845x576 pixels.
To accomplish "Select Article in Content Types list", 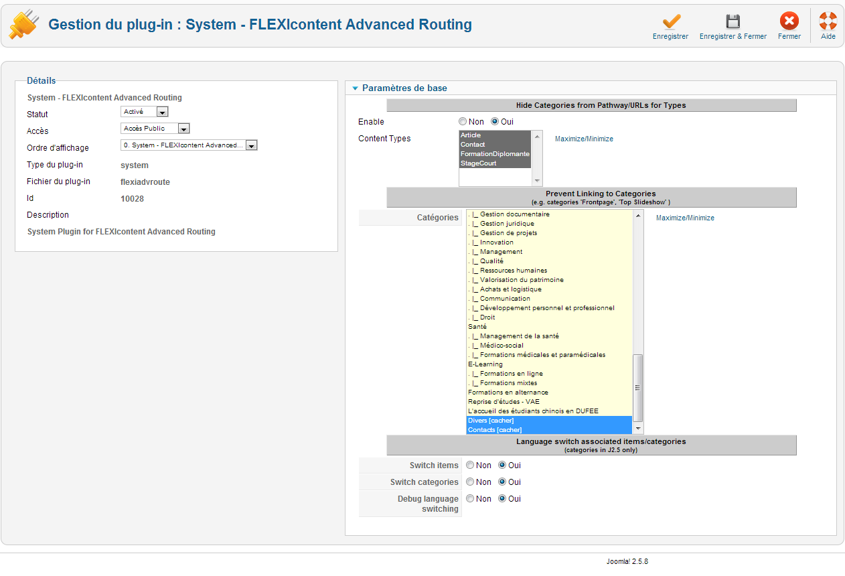I will (495, 135).
